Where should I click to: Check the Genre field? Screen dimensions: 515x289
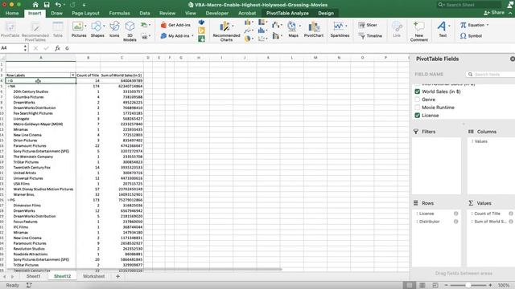coord(418,100)
